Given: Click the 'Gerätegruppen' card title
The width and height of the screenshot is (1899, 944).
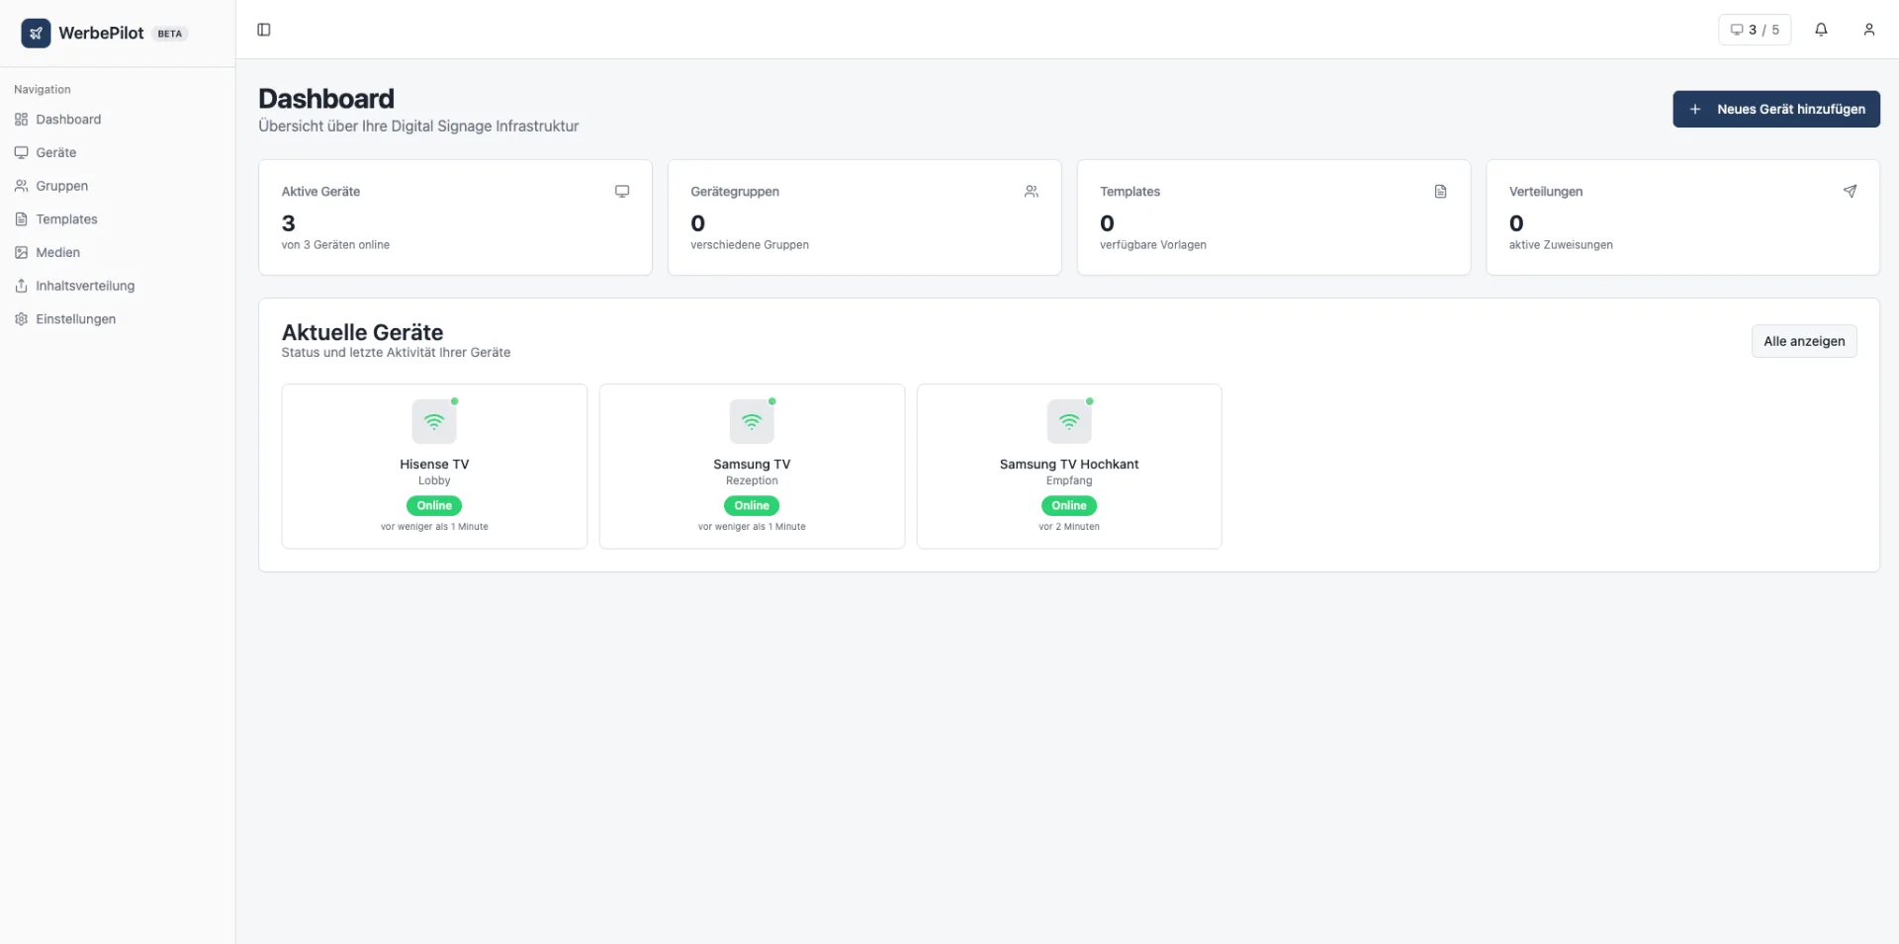Looking at the screenshot, I should [735, 192].
